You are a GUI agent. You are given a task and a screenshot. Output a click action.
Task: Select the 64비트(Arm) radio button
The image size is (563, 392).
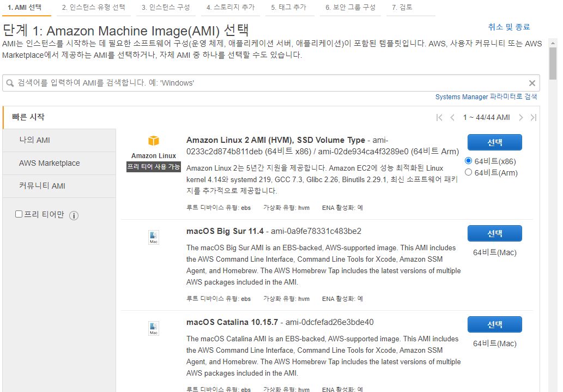[x=468, y=172]
